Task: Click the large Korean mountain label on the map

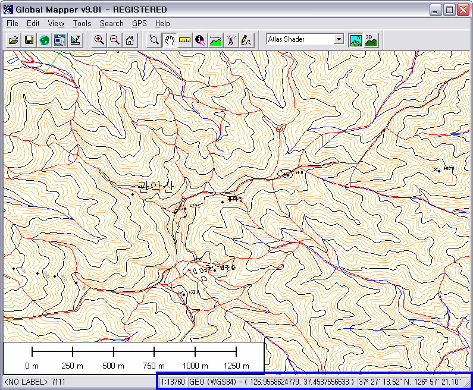Action: [156, 187]
